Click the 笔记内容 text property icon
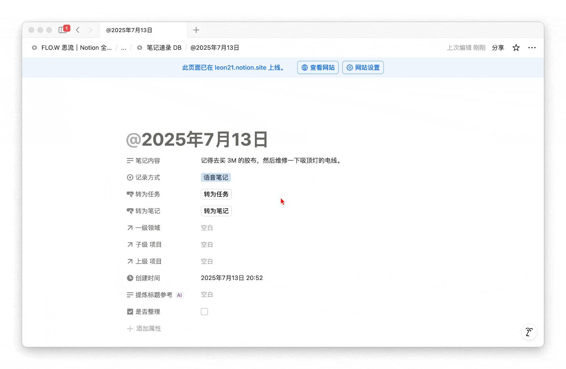The height and width of the screenshot is (369, 566). (130, 161)
